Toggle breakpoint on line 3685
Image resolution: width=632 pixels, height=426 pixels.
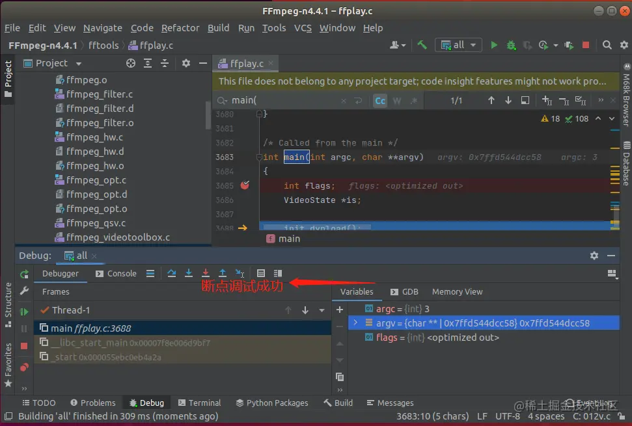point(245,185)
